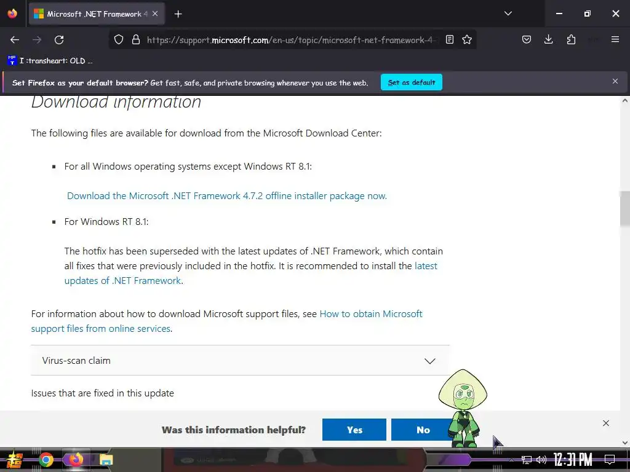The width and height of the screenshot is (630, 472).
Task: Click the site security padlock icon
Action: 136,40
